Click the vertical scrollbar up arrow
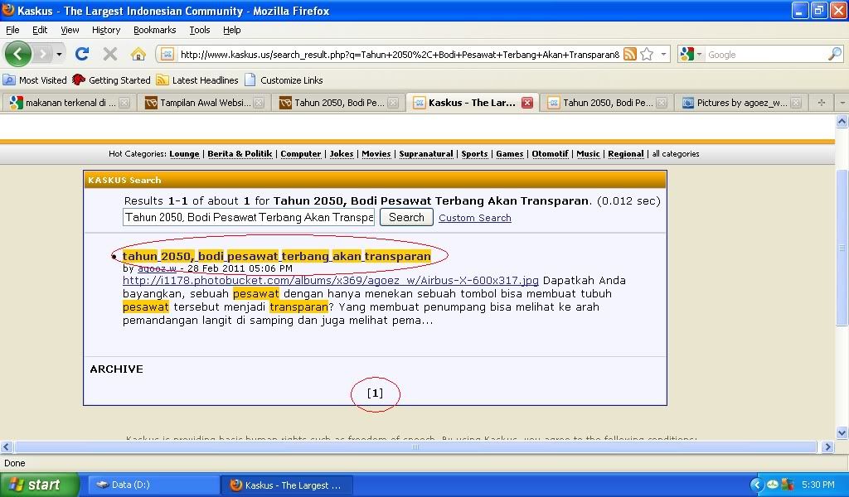 point(842,122)
